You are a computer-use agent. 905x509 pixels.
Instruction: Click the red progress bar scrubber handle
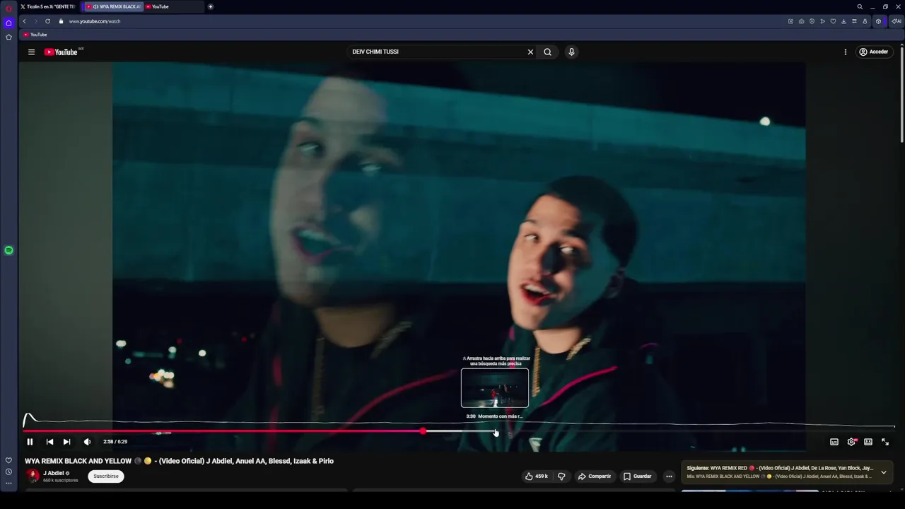click(423, 431)
